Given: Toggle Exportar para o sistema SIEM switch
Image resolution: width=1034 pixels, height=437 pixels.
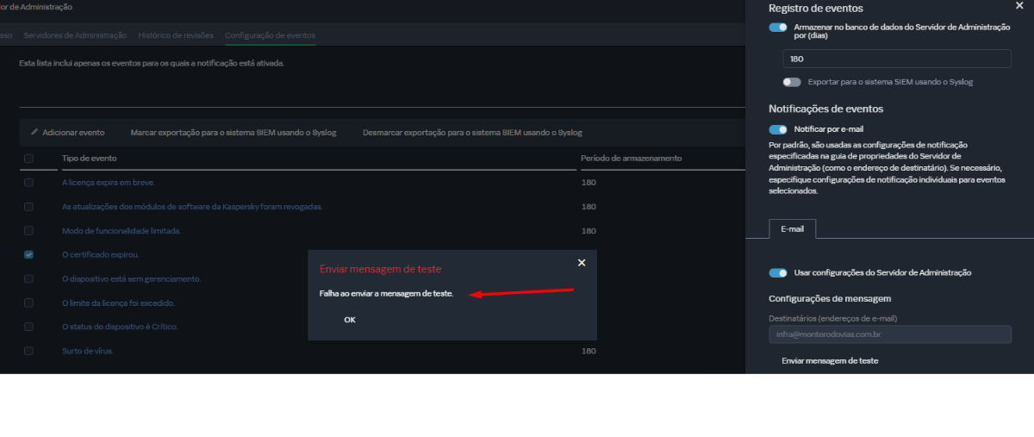Looking at the screenshot, I should 792,82.
